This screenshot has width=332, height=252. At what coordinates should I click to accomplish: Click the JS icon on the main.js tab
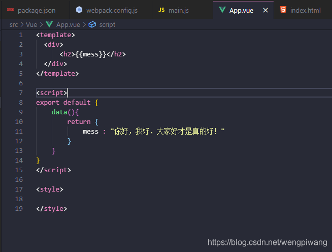pyautogui.click(x=161, y=10)
